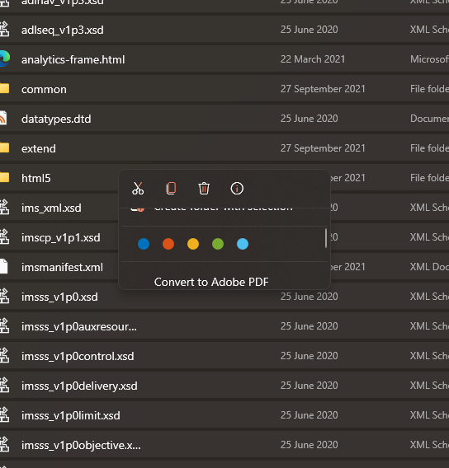Click the Microsof... type for analytics-frame.html
This screenshot has width=449, height=468.
429,59
